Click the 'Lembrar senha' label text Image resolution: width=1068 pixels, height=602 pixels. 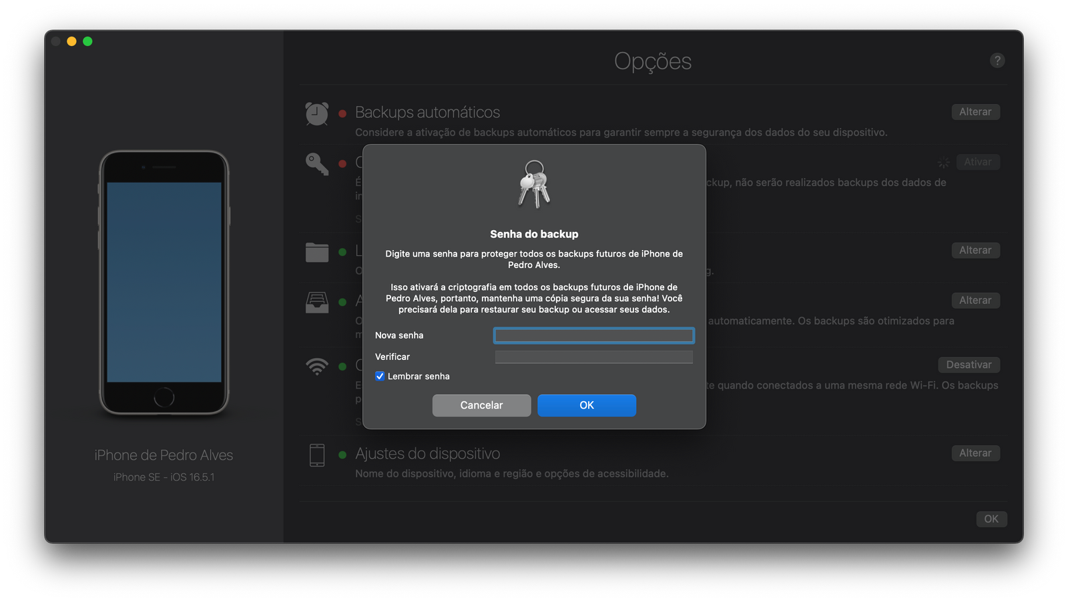point(419,376)
